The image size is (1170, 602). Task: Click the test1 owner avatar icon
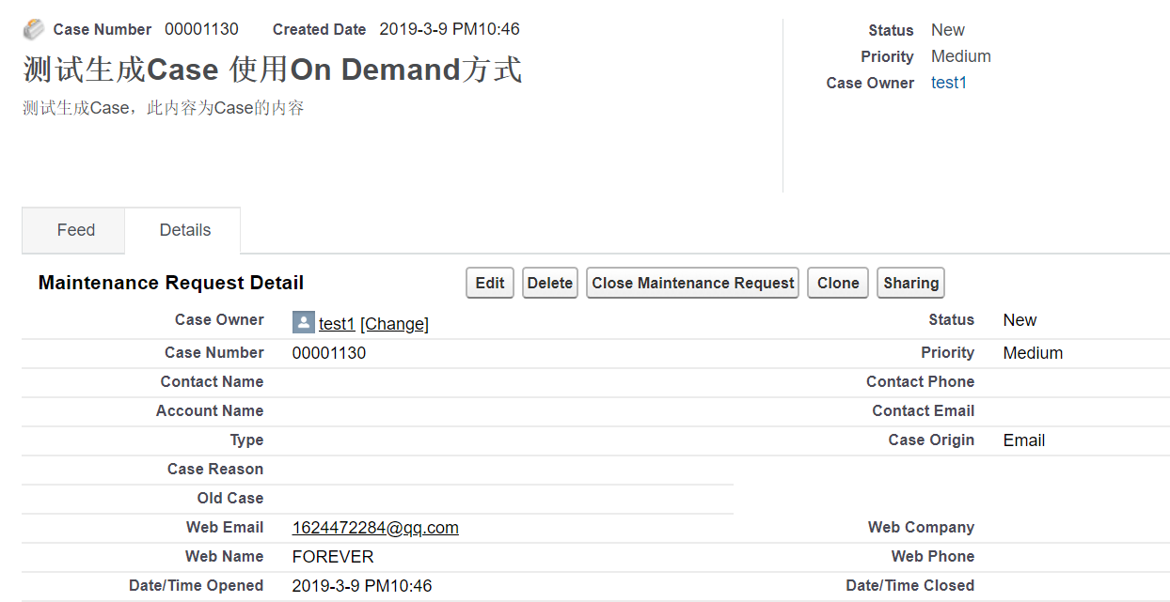tap(304, 323)
